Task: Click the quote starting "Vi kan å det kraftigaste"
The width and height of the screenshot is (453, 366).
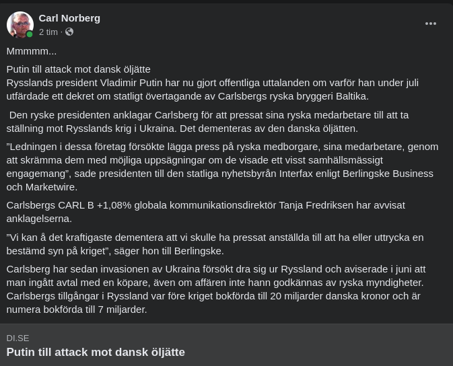Action: point(215,244)
